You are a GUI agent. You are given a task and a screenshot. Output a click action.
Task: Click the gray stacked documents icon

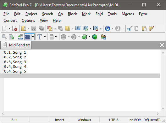(x=60, y=28)
